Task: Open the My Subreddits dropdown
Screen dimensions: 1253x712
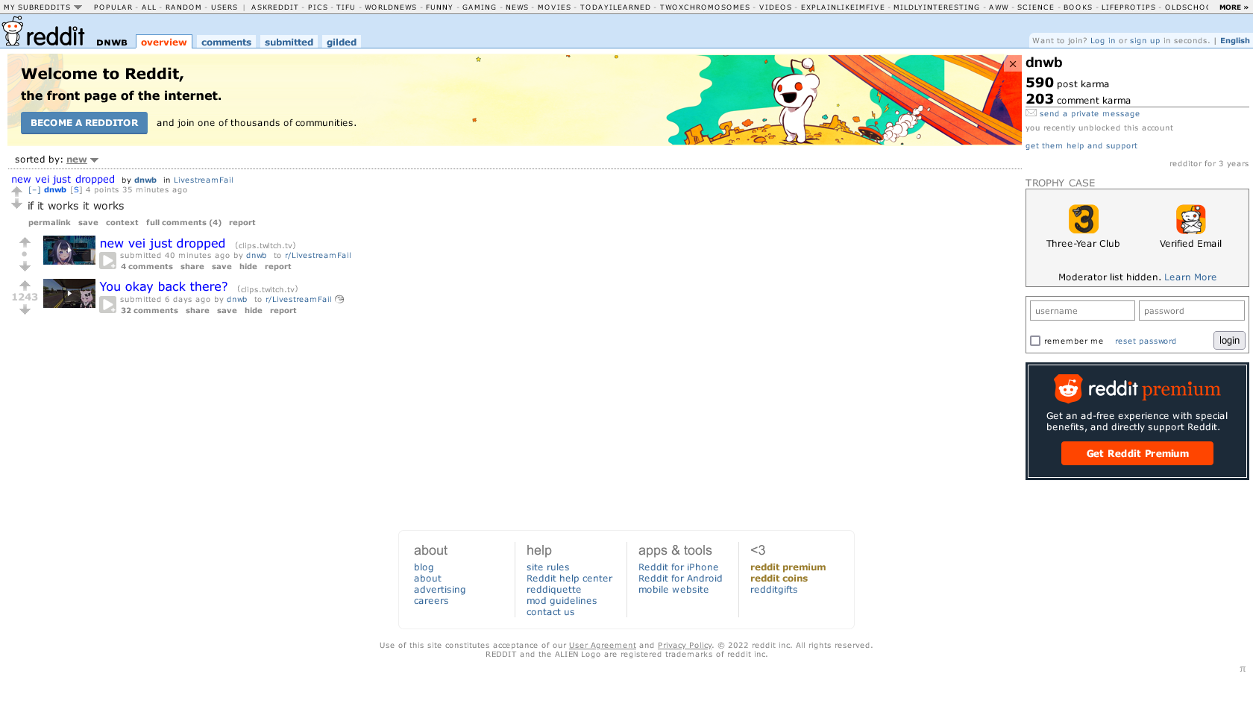Action: pyautogui.click(x=43, y=7)
